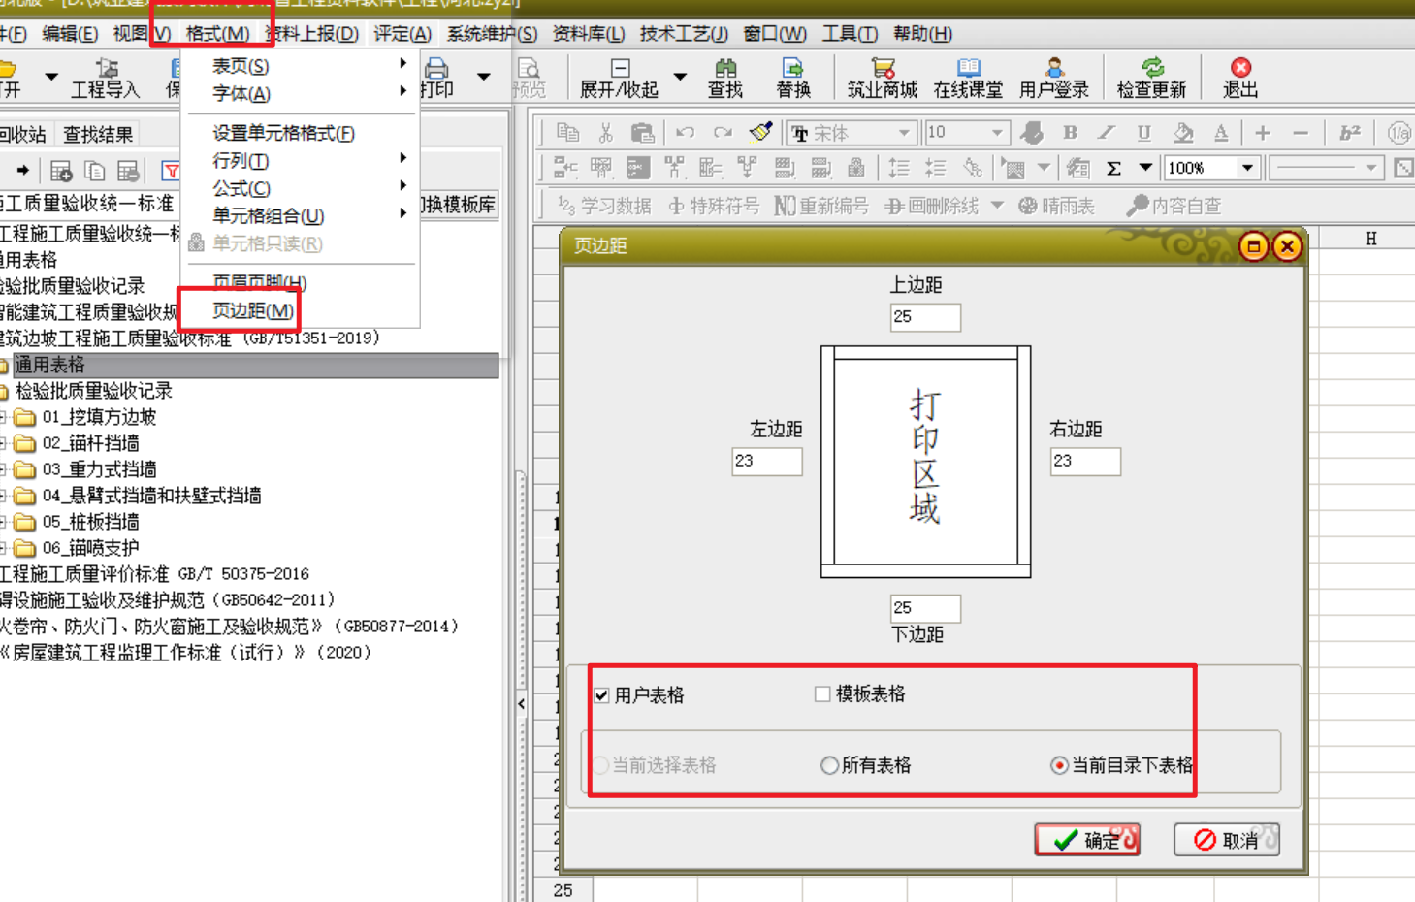Toggle underline U formatting
Image resolution: width=1415 pixels, height=902 pixels.
point(1144,133)
